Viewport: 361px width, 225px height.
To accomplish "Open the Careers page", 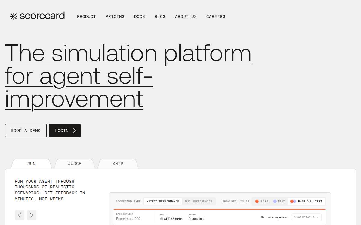I will tap(216, 16).
